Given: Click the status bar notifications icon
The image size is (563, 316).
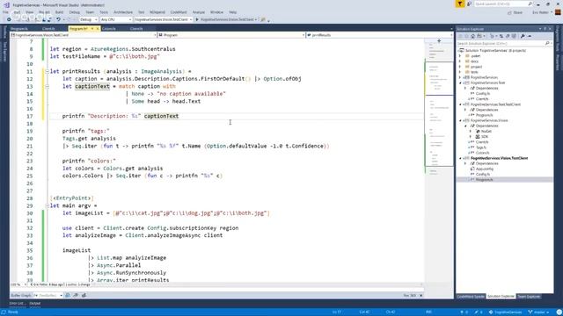Looking at the screenshot, I should point(559,312).
